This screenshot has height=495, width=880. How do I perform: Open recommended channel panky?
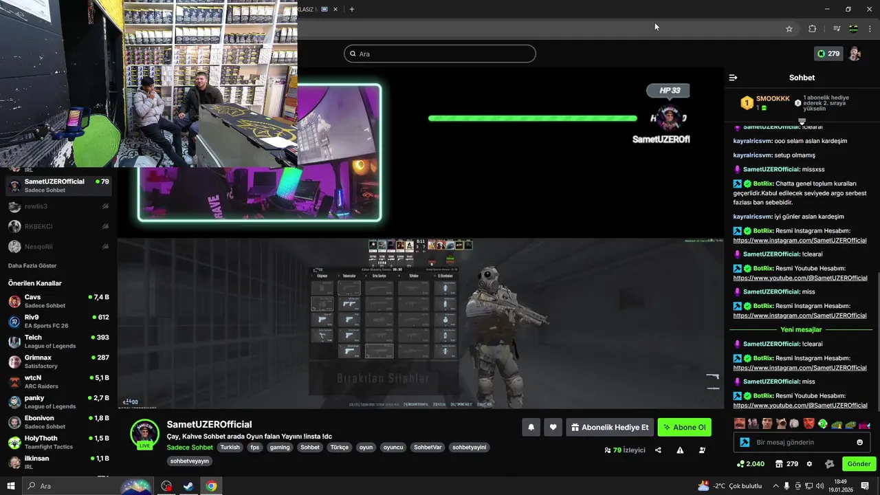pyautogui.click(x=58, y=401)
